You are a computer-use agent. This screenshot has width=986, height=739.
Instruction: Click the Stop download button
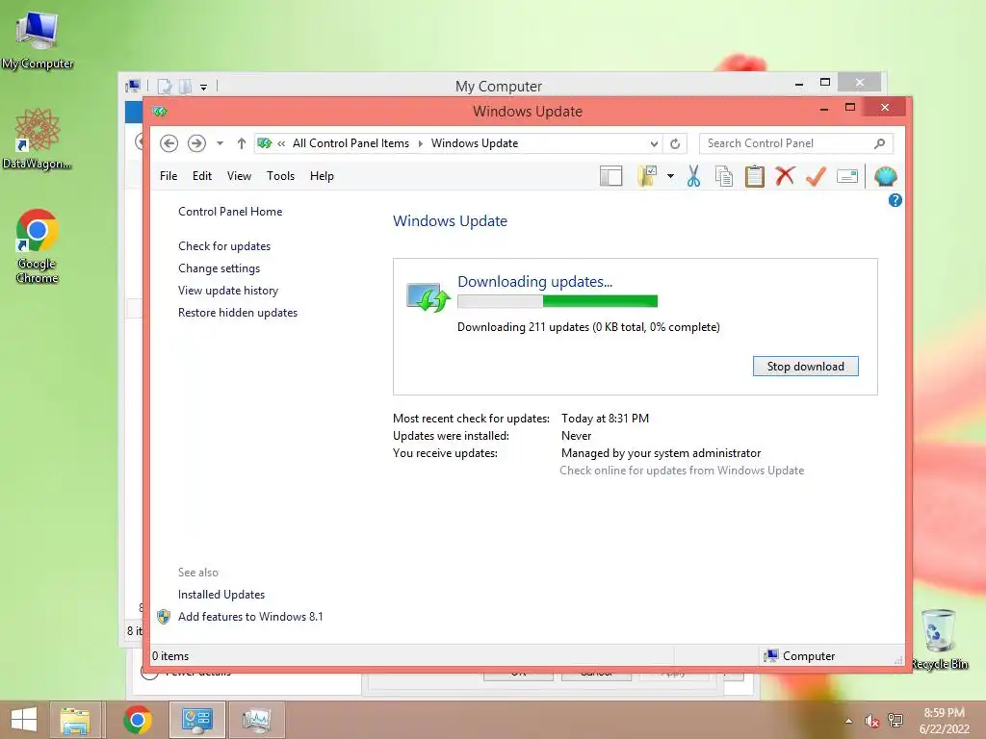point(806,367)
